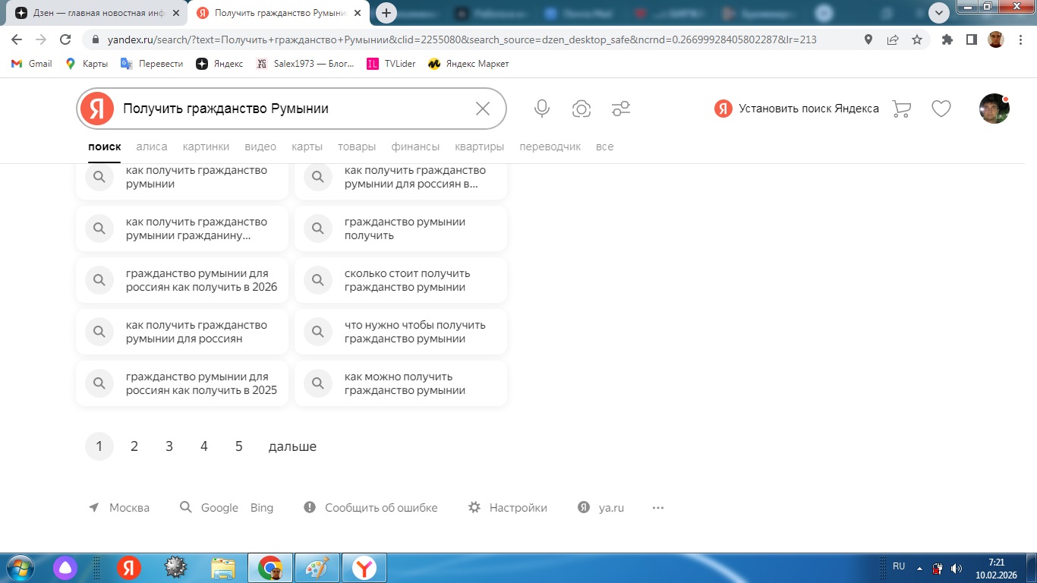Screen dimensions: 1037x583
Task: Launch Alice assistant from the taskbar
Action: (x=65, y=568)
